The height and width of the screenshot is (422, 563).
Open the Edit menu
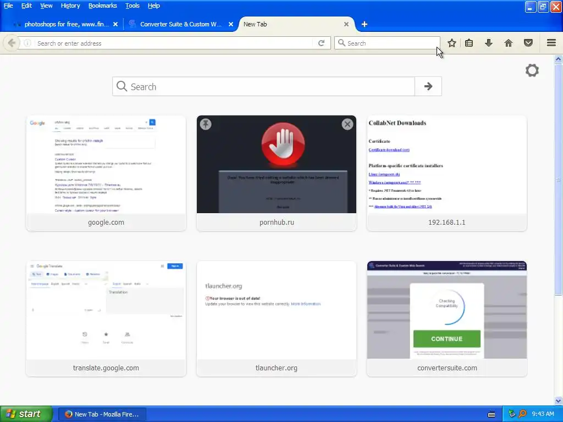pyautogui.click(x=26, y=5)
